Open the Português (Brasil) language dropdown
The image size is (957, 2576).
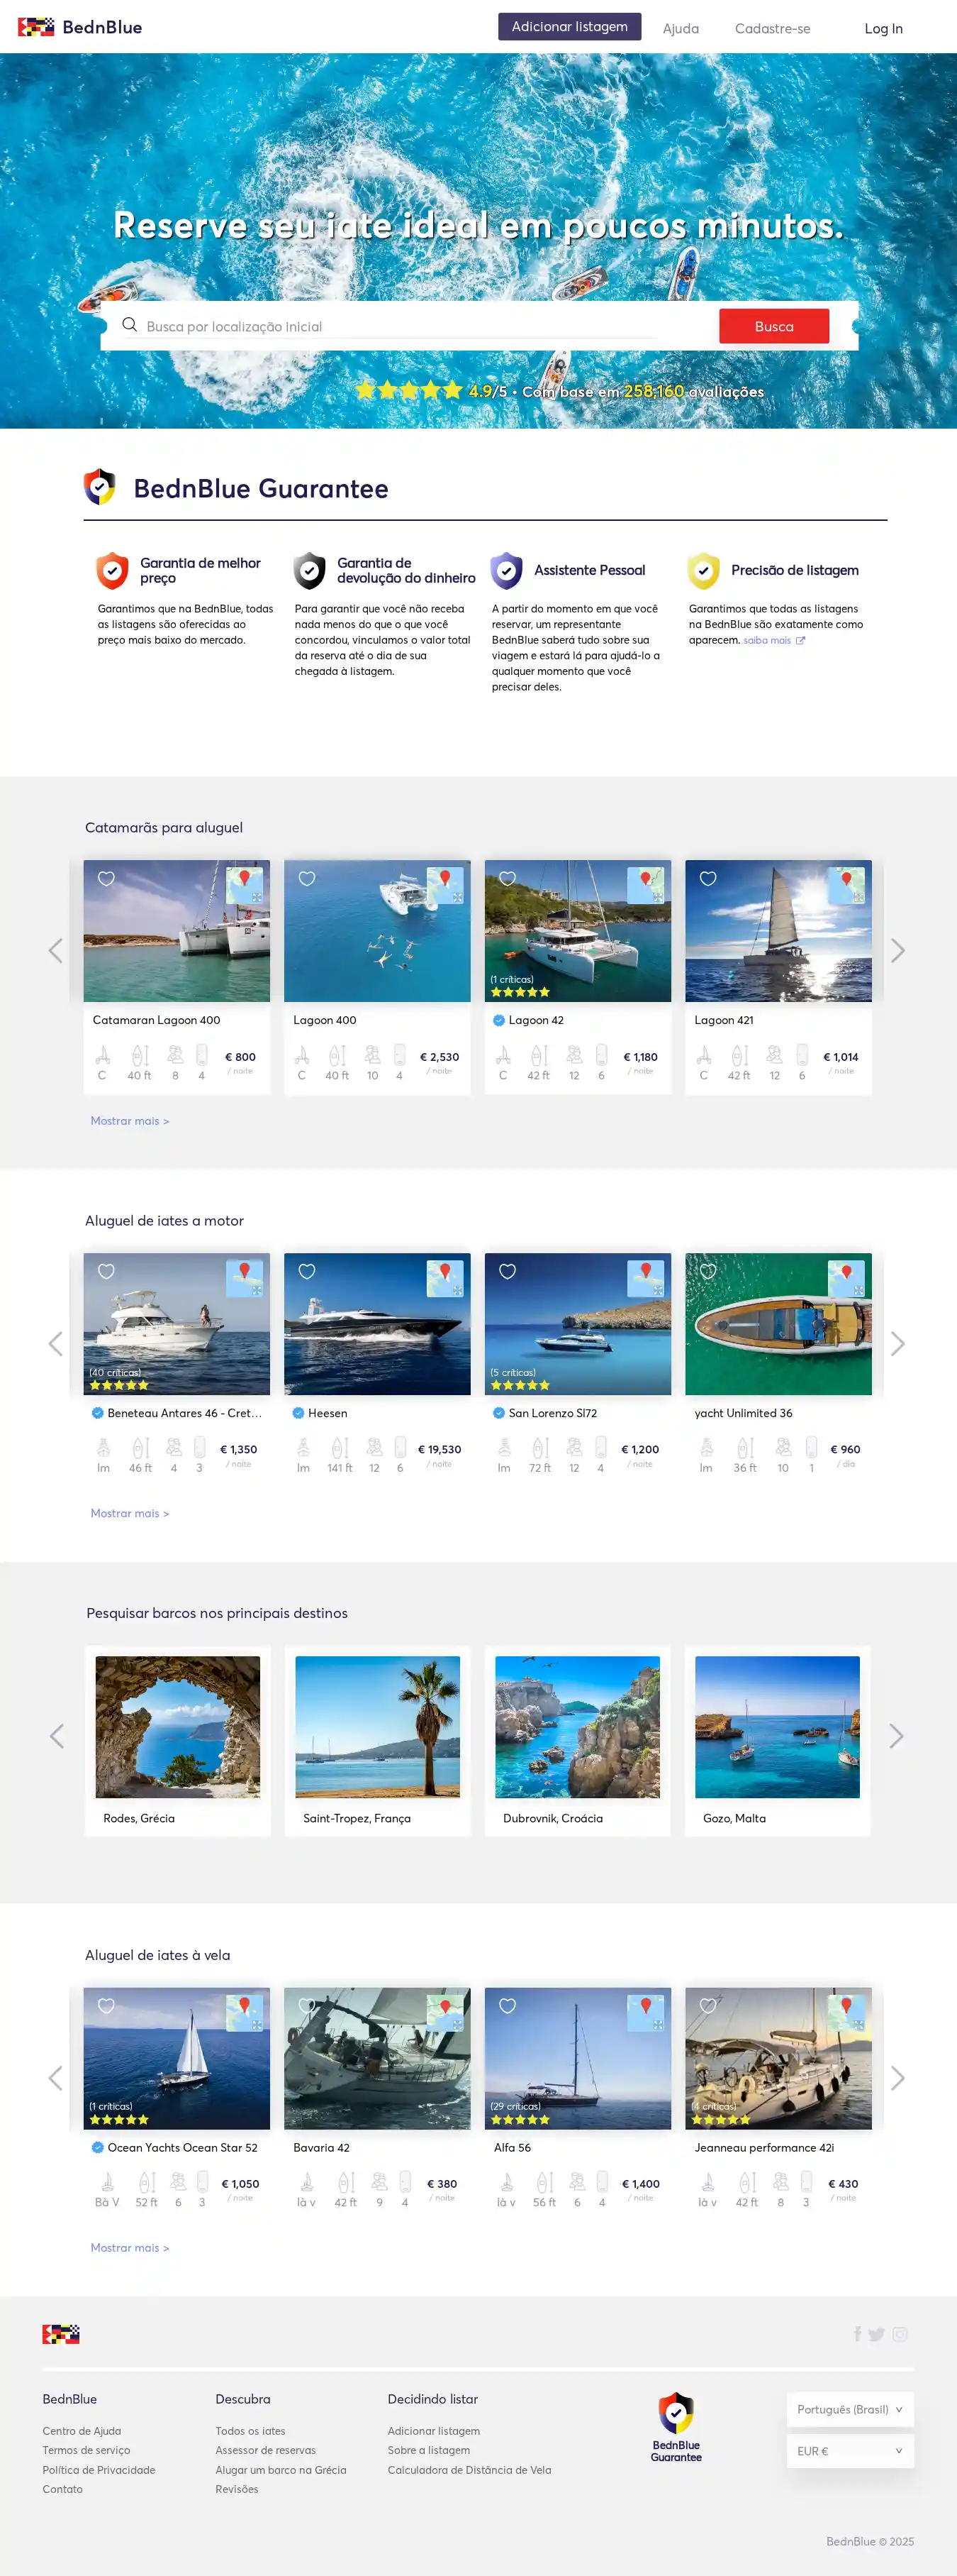(x=849, y=2409)
